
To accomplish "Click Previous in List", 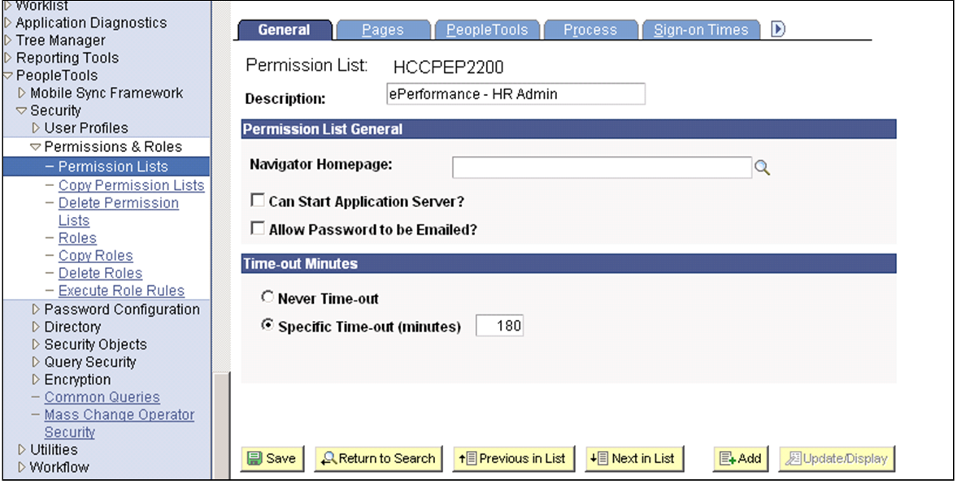I will (x=513, y=458).
